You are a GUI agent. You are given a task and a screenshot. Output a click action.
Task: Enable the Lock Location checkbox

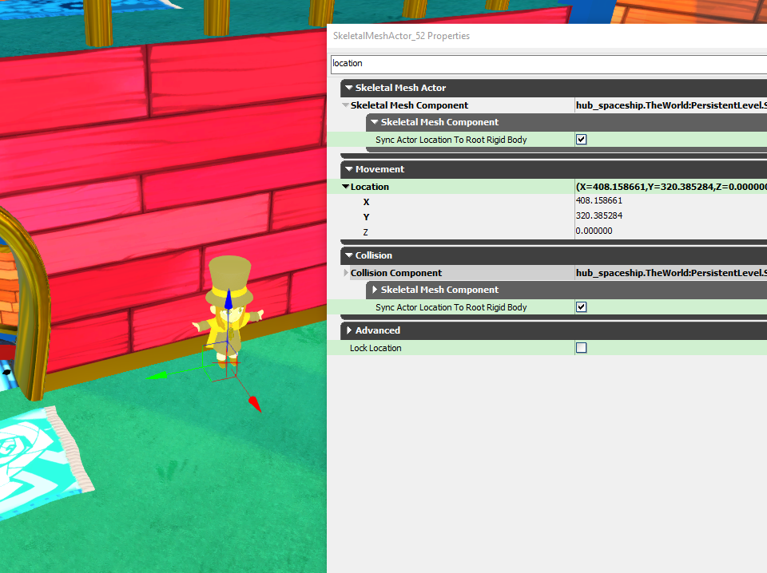click(x=581, y=348)
